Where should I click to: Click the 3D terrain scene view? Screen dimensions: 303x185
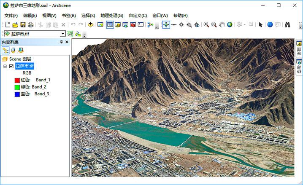click(x=183, y=107)
